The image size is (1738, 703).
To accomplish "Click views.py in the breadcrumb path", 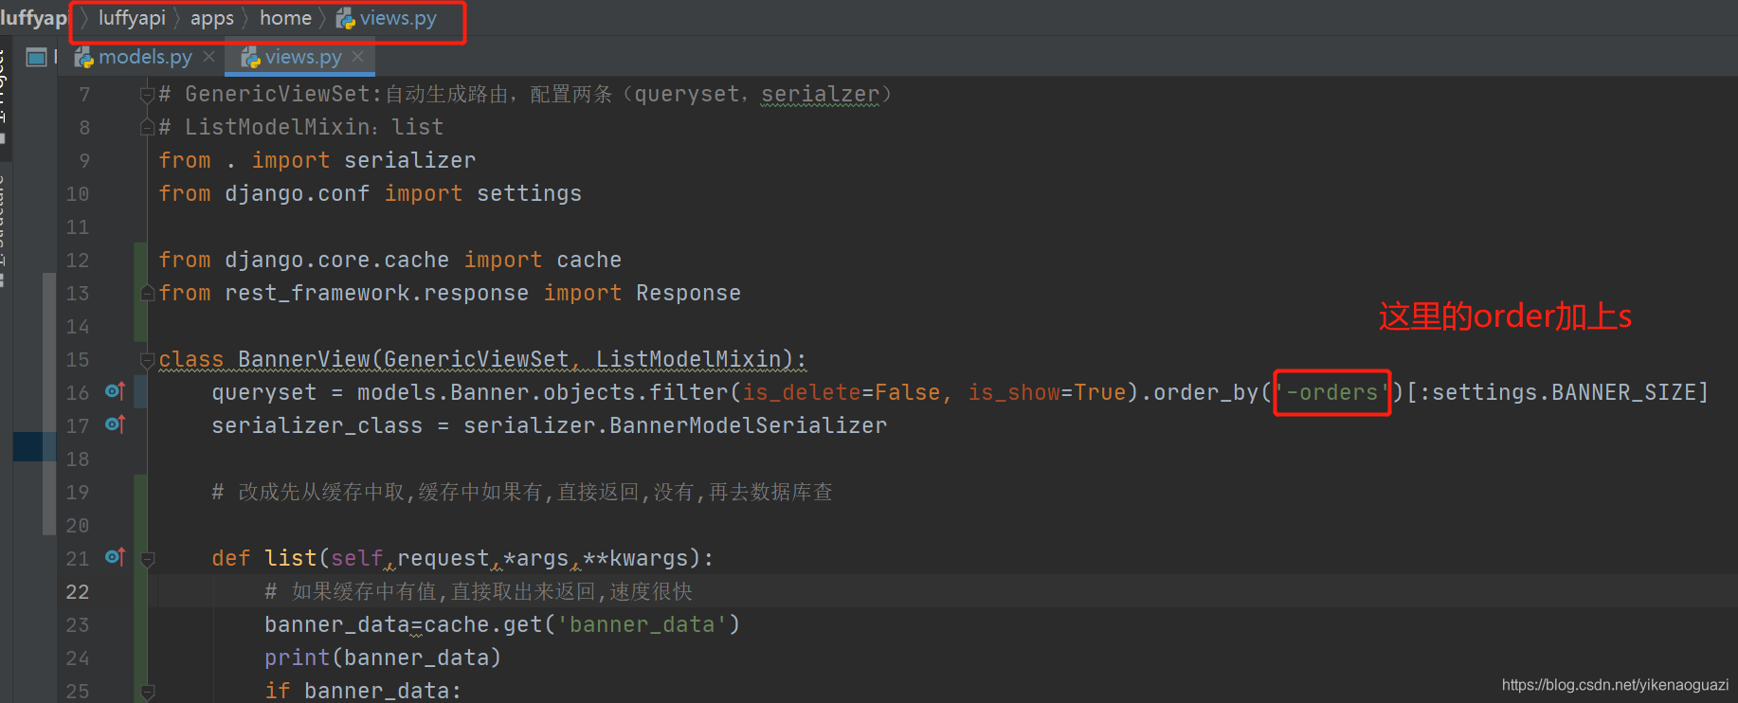I will [x=398, y=18].
